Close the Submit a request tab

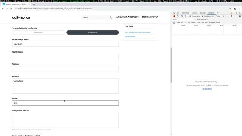coord(29,4)
